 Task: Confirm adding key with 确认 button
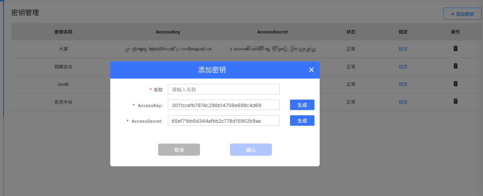click(251, 150)
